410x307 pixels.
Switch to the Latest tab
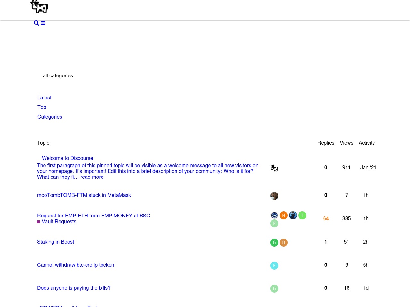pyautogui.click(x=44, y=98)
